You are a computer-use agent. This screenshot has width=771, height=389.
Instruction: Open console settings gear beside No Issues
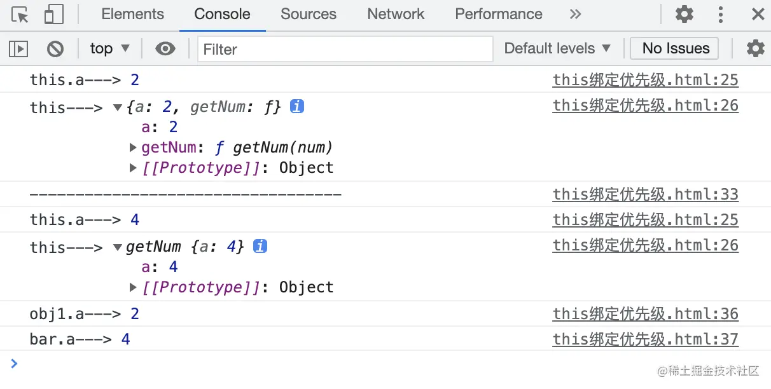point(755,48)
